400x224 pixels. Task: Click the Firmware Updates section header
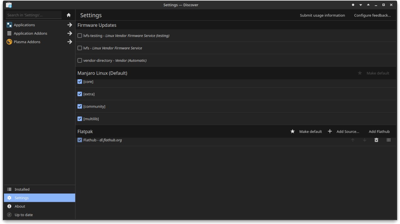97,25
